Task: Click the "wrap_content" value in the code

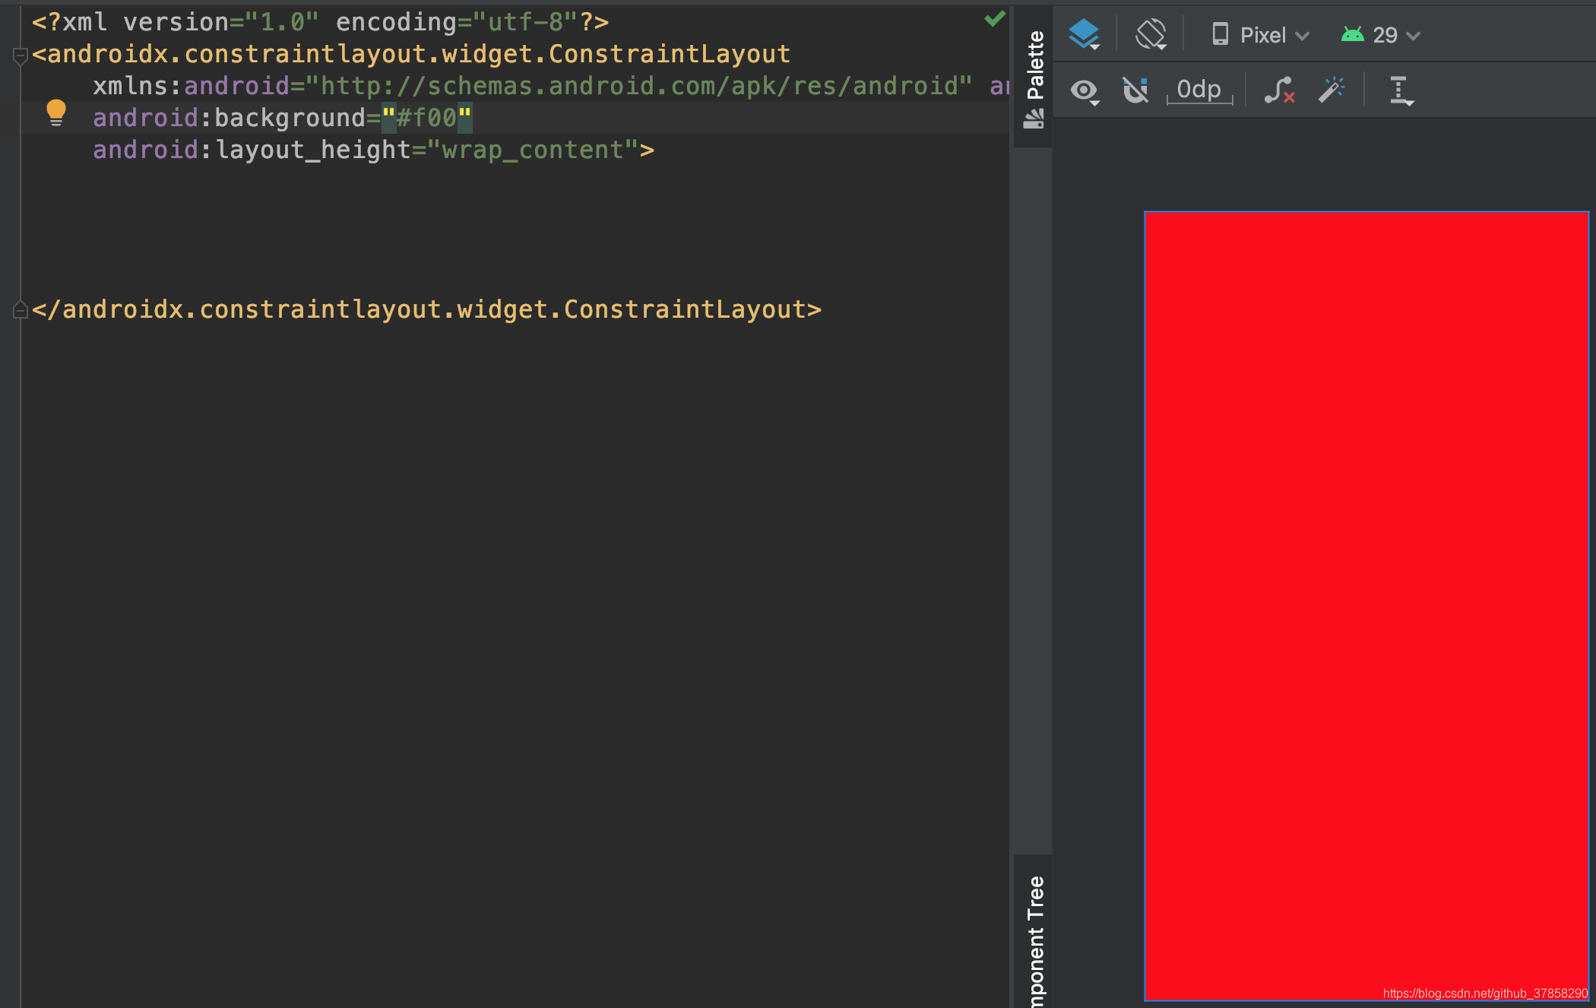Action: click(x=533, y=150)
